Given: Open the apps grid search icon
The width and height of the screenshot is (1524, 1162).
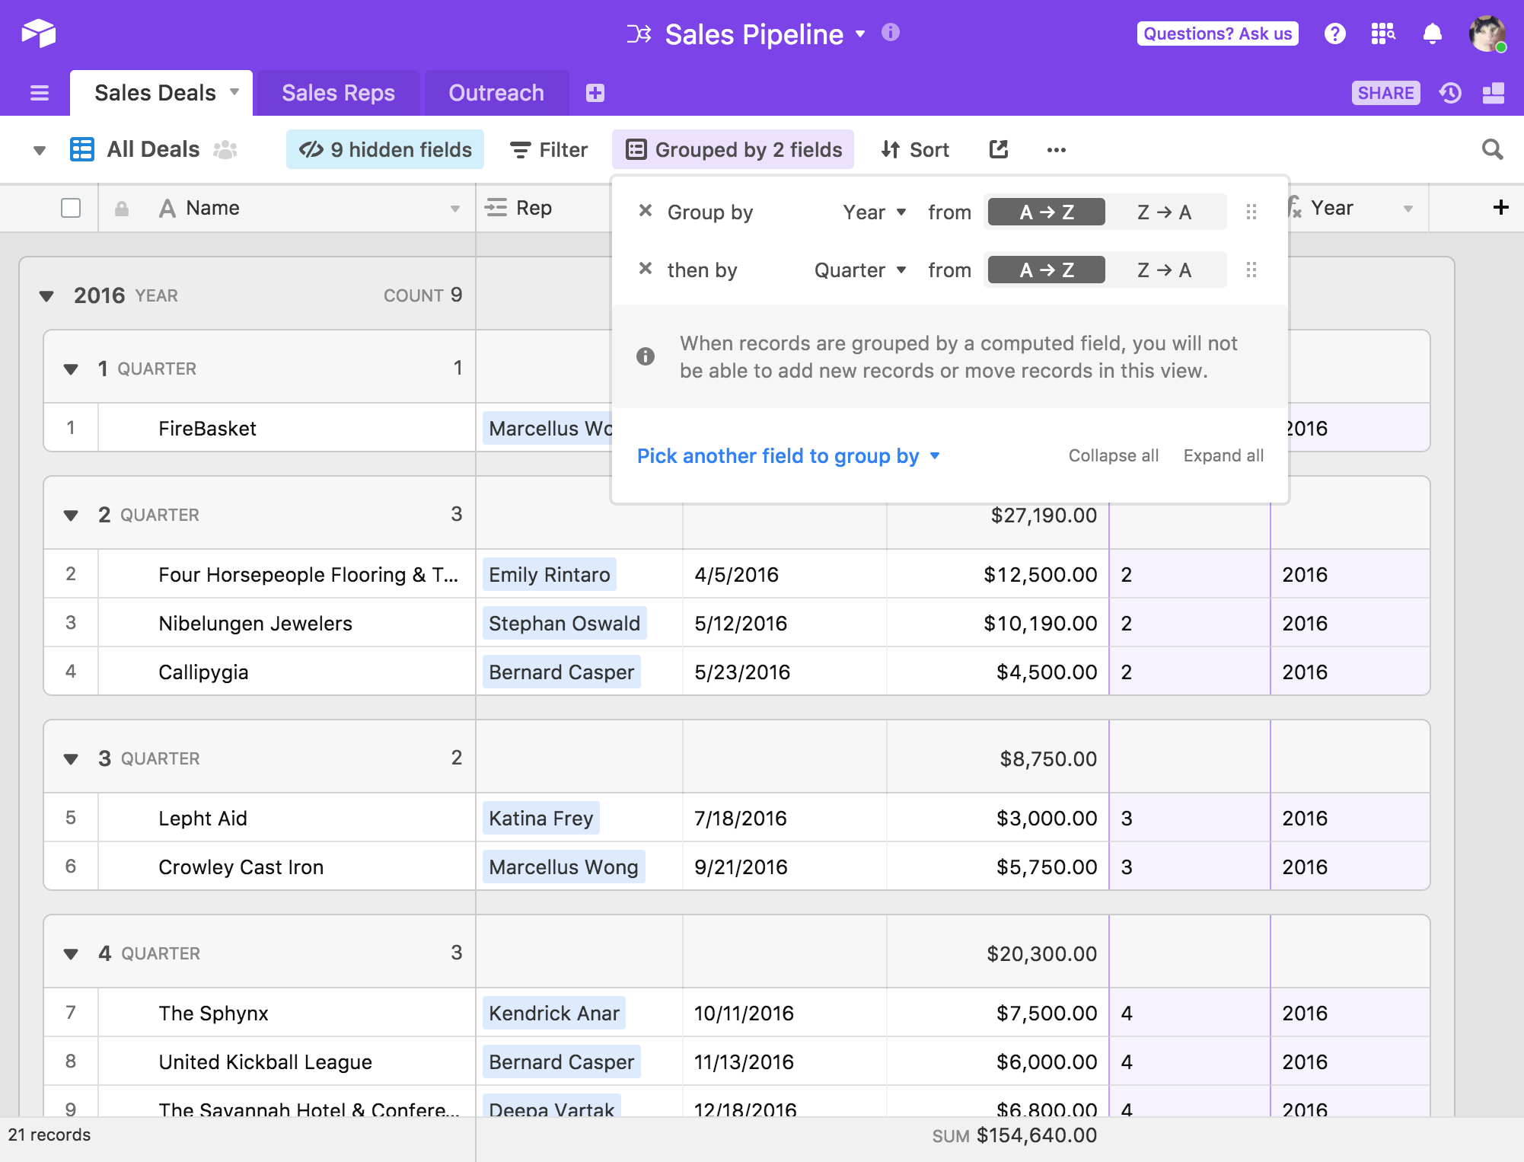Looking at the screenshot, I should click(1383, 34).
